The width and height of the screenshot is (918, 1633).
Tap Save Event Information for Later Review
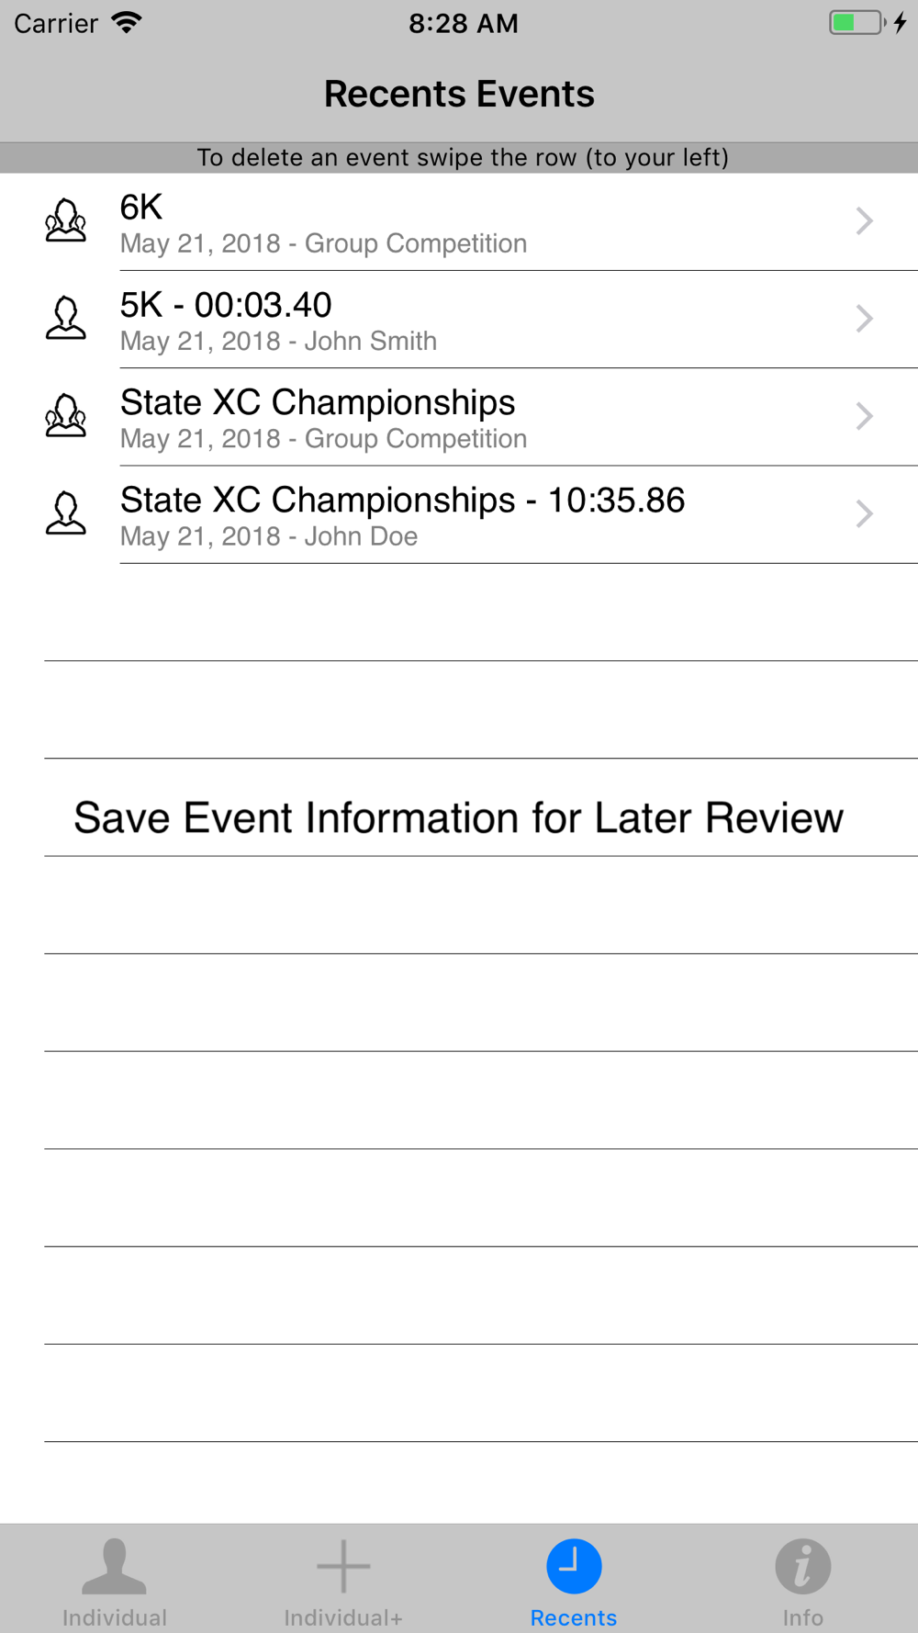(x=458, y=817)
